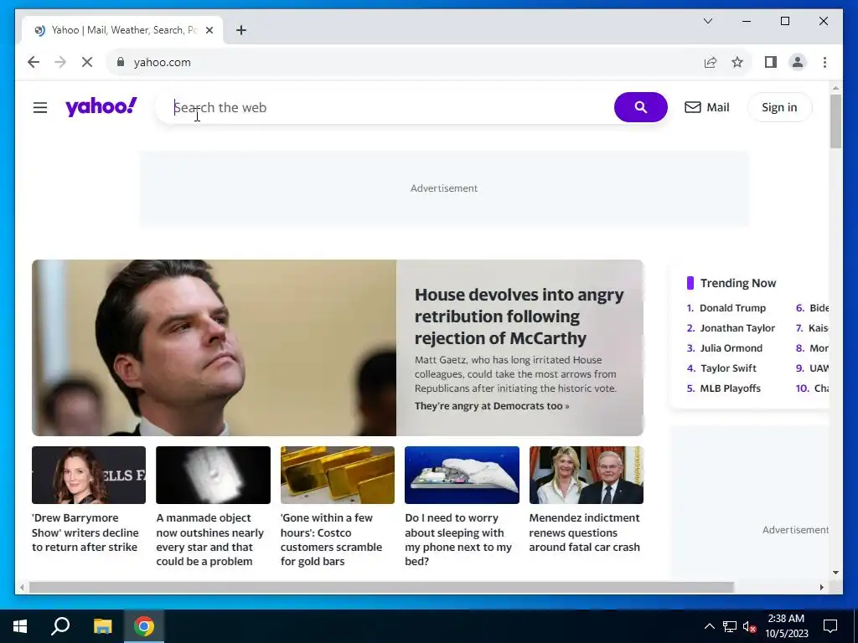Click the vertical page scrollbar thumb
This screenshot has height=643, width=858.
tap(835, 121)
